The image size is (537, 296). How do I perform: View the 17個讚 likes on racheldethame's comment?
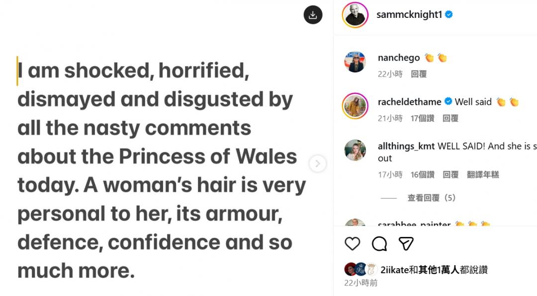pyautogui.click(x=422, y=118)
